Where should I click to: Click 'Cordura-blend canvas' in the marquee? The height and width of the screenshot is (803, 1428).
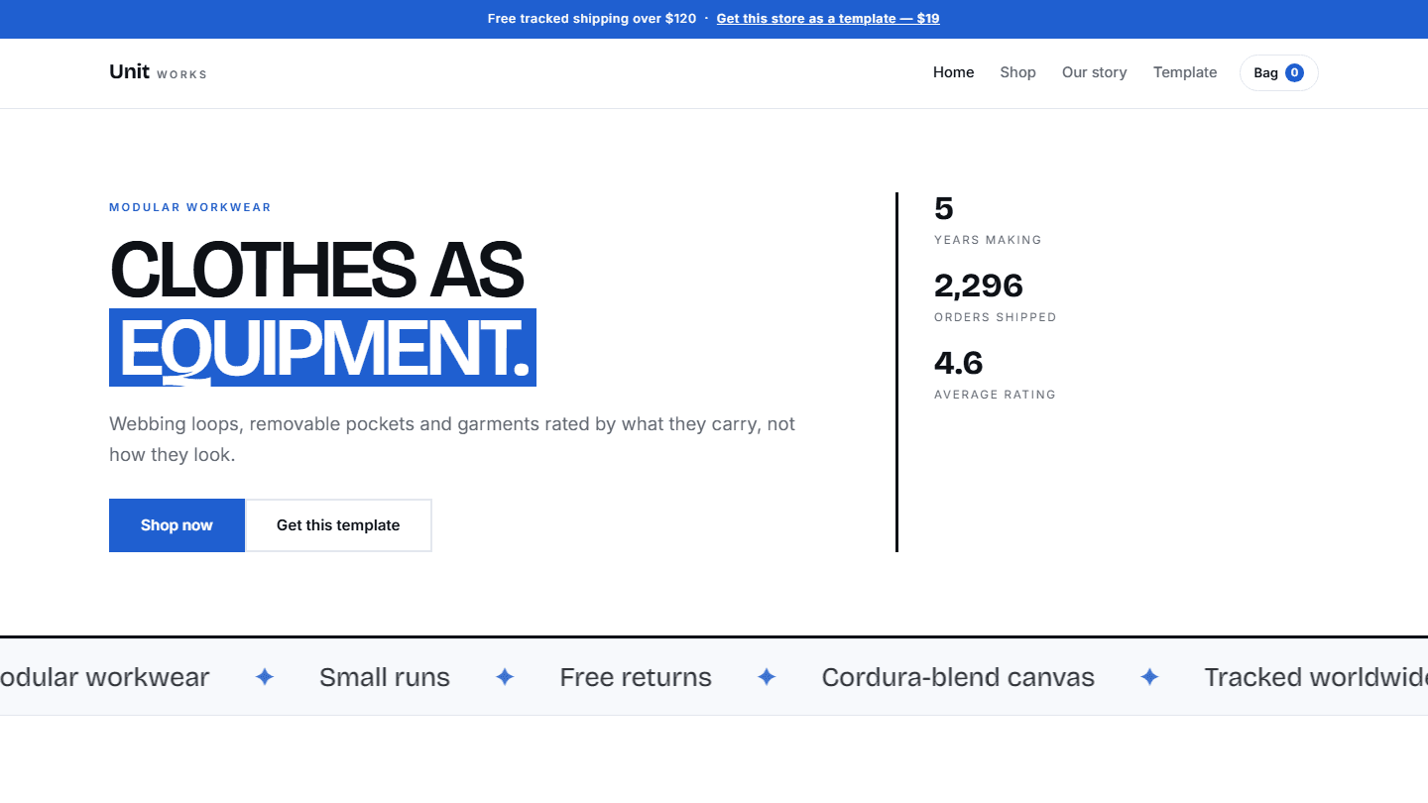pyautogui.click(x=958, y=677)
